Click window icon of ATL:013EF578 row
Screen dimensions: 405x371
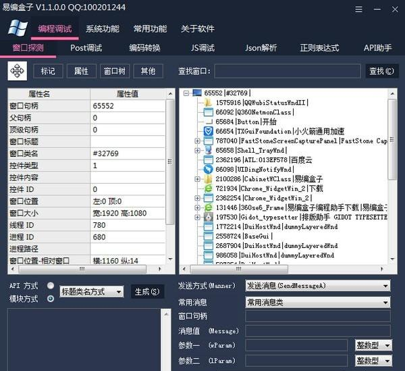208,159
